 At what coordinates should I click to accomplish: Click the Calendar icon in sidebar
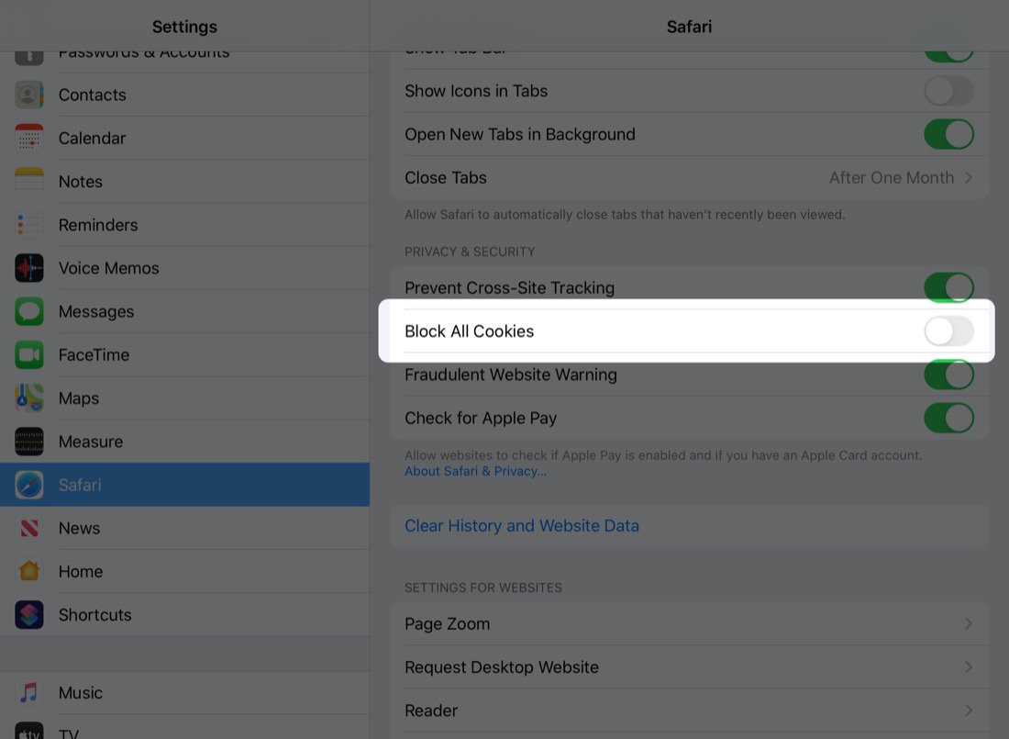(28, 138)
